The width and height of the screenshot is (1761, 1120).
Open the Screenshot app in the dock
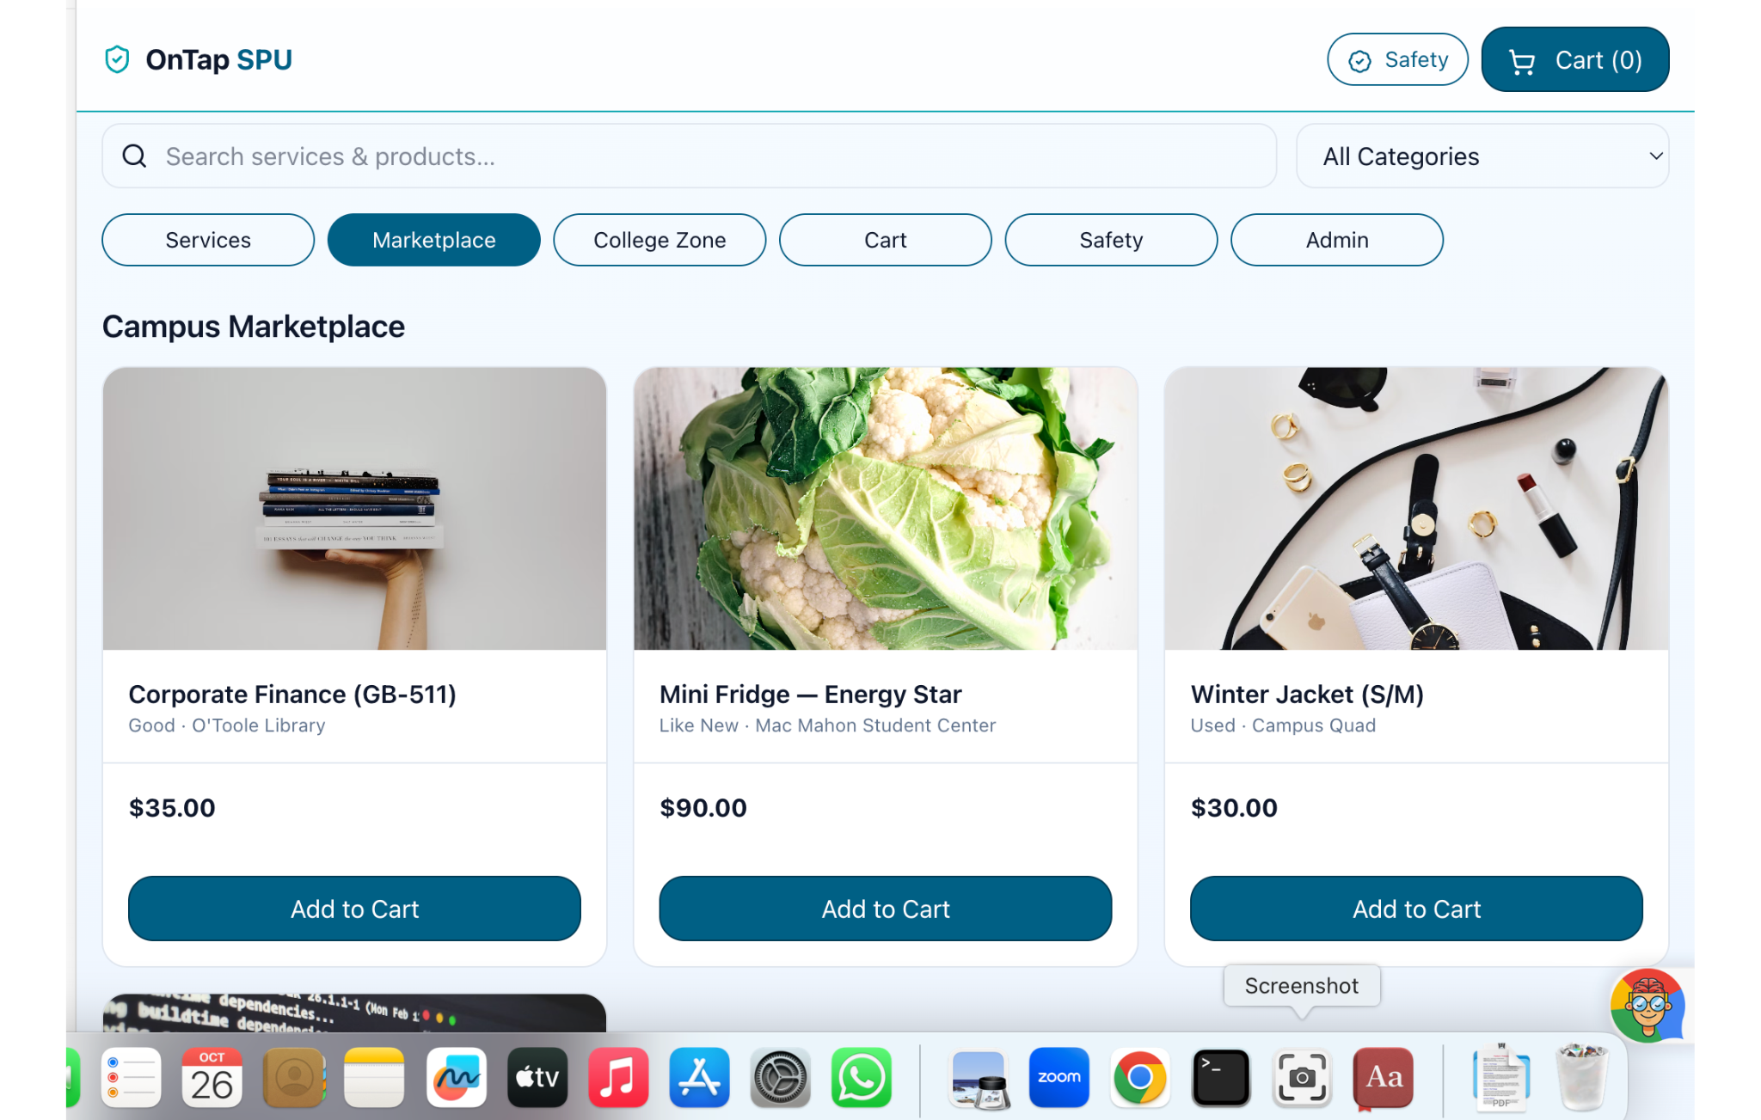coord(1302,1077)
